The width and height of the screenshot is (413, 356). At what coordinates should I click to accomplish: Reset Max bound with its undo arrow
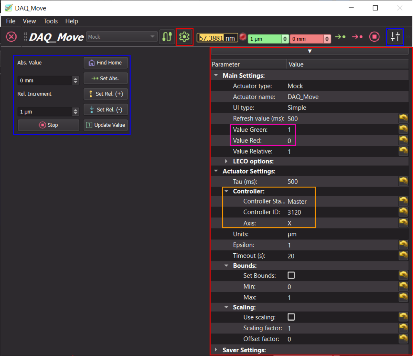tap(403, 297)
